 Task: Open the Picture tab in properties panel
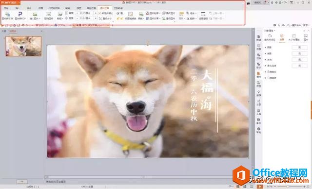coord(306,37)
